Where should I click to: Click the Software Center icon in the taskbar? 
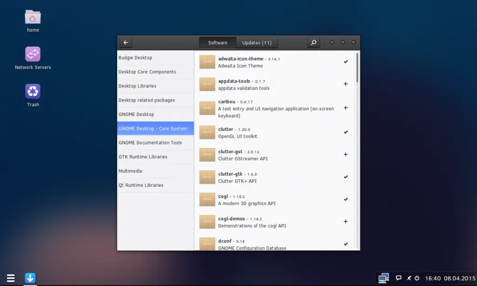point(30,278)
